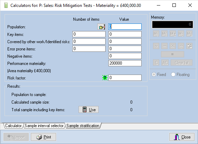Viewport: 198px width, 144px height.
Task: Open the Sample interval selector tab
Action: [x=44, y=126]
